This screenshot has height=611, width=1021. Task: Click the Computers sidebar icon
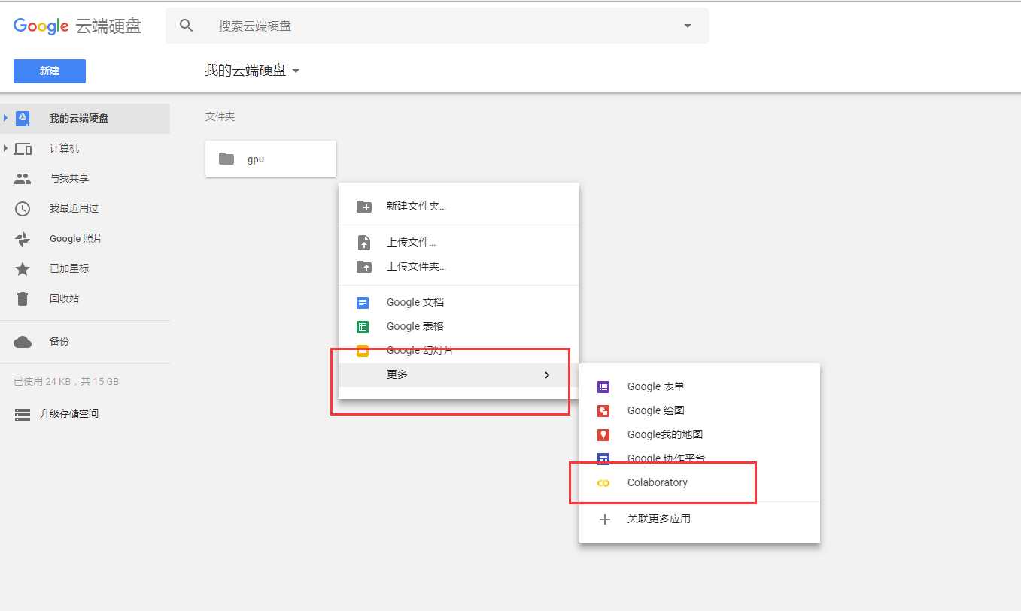coord(23,148)
